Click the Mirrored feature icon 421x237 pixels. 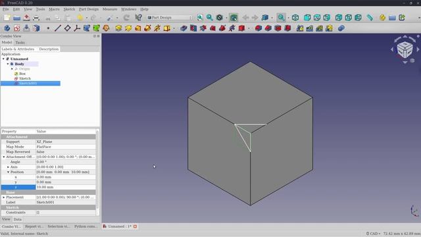click(x=300, y=28)
